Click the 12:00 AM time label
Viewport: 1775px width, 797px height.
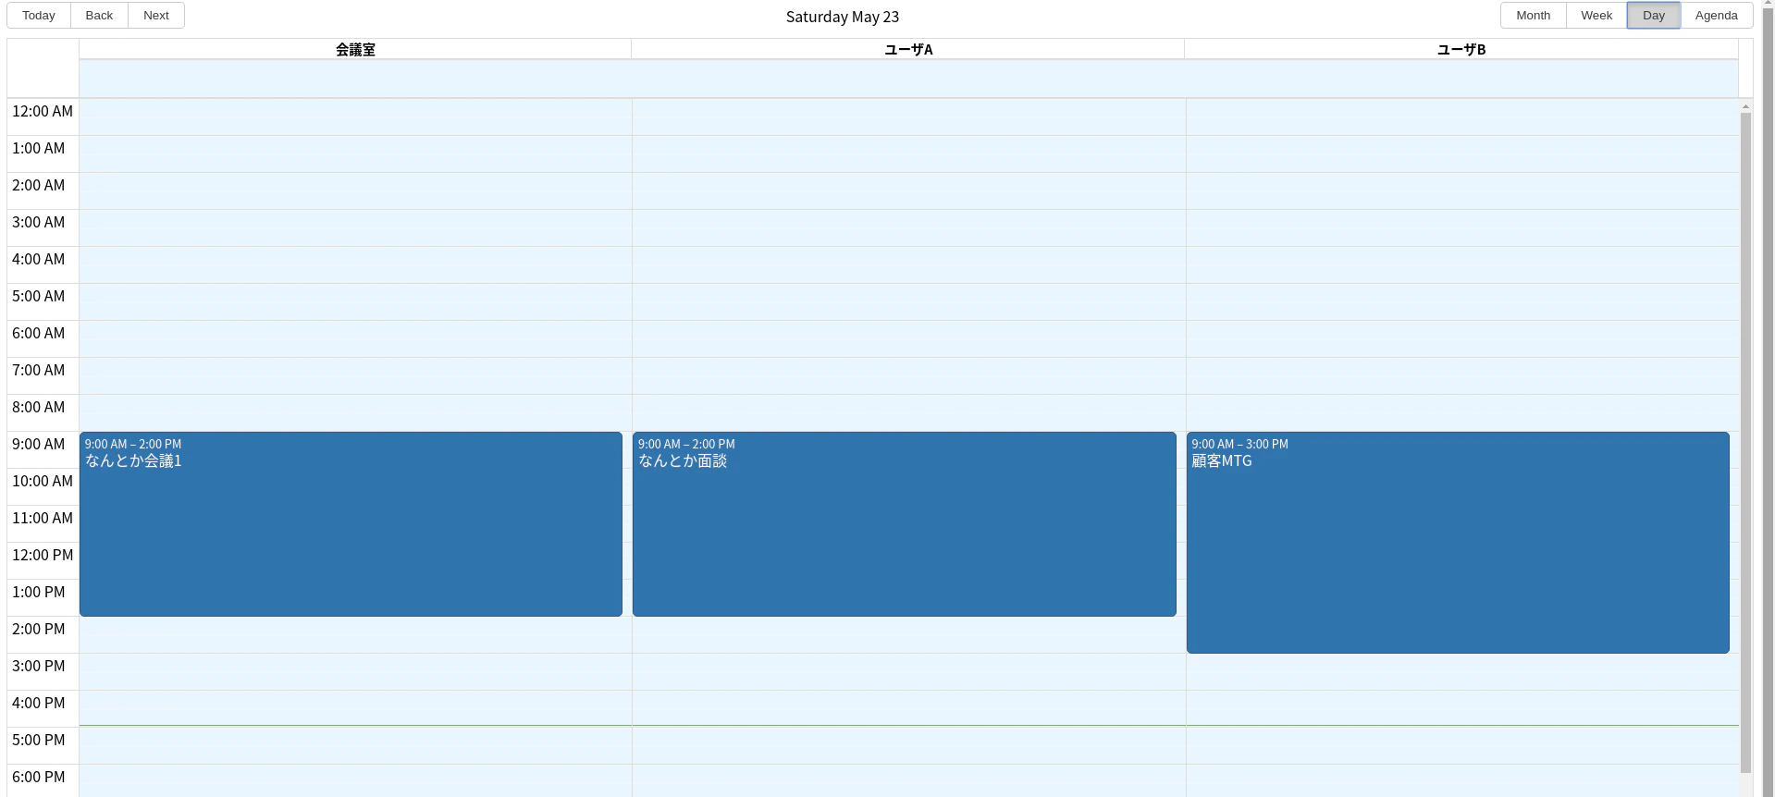click(43, 112)
